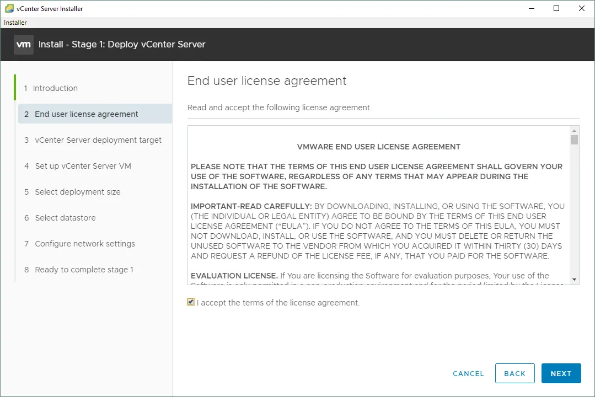This screenshot has height=397, width=595.
Task: Click the CANCEL button
Action: coord(468,373)
